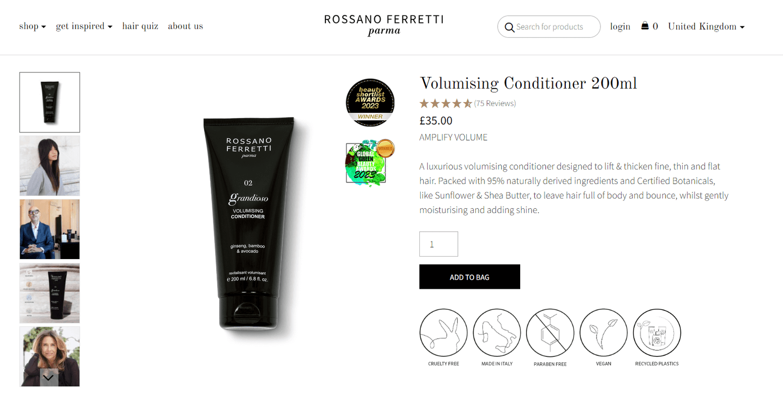Open the login link
This screenshot has width=783, height=413.
point(620,26)
